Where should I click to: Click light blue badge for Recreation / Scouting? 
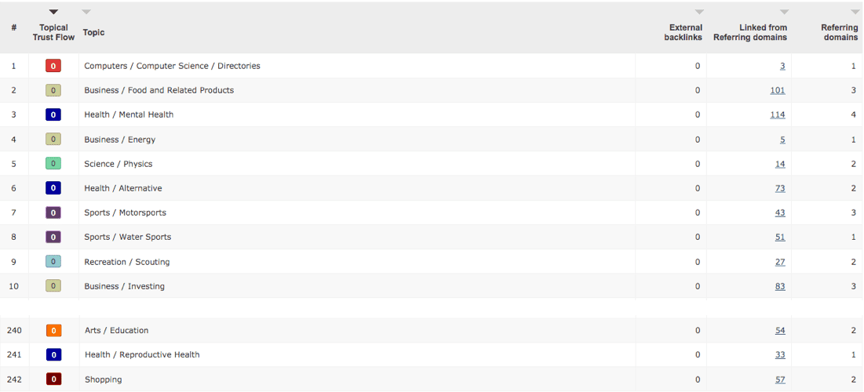tap(53, 262)
